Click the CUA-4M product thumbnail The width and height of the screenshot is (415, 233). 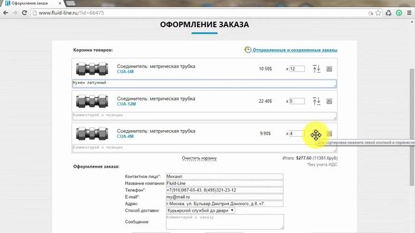(x=92, y=133)
